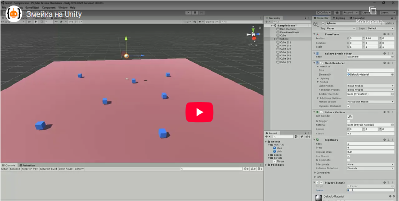Toggle Mesh Renderer enabled checkbox

322,63
